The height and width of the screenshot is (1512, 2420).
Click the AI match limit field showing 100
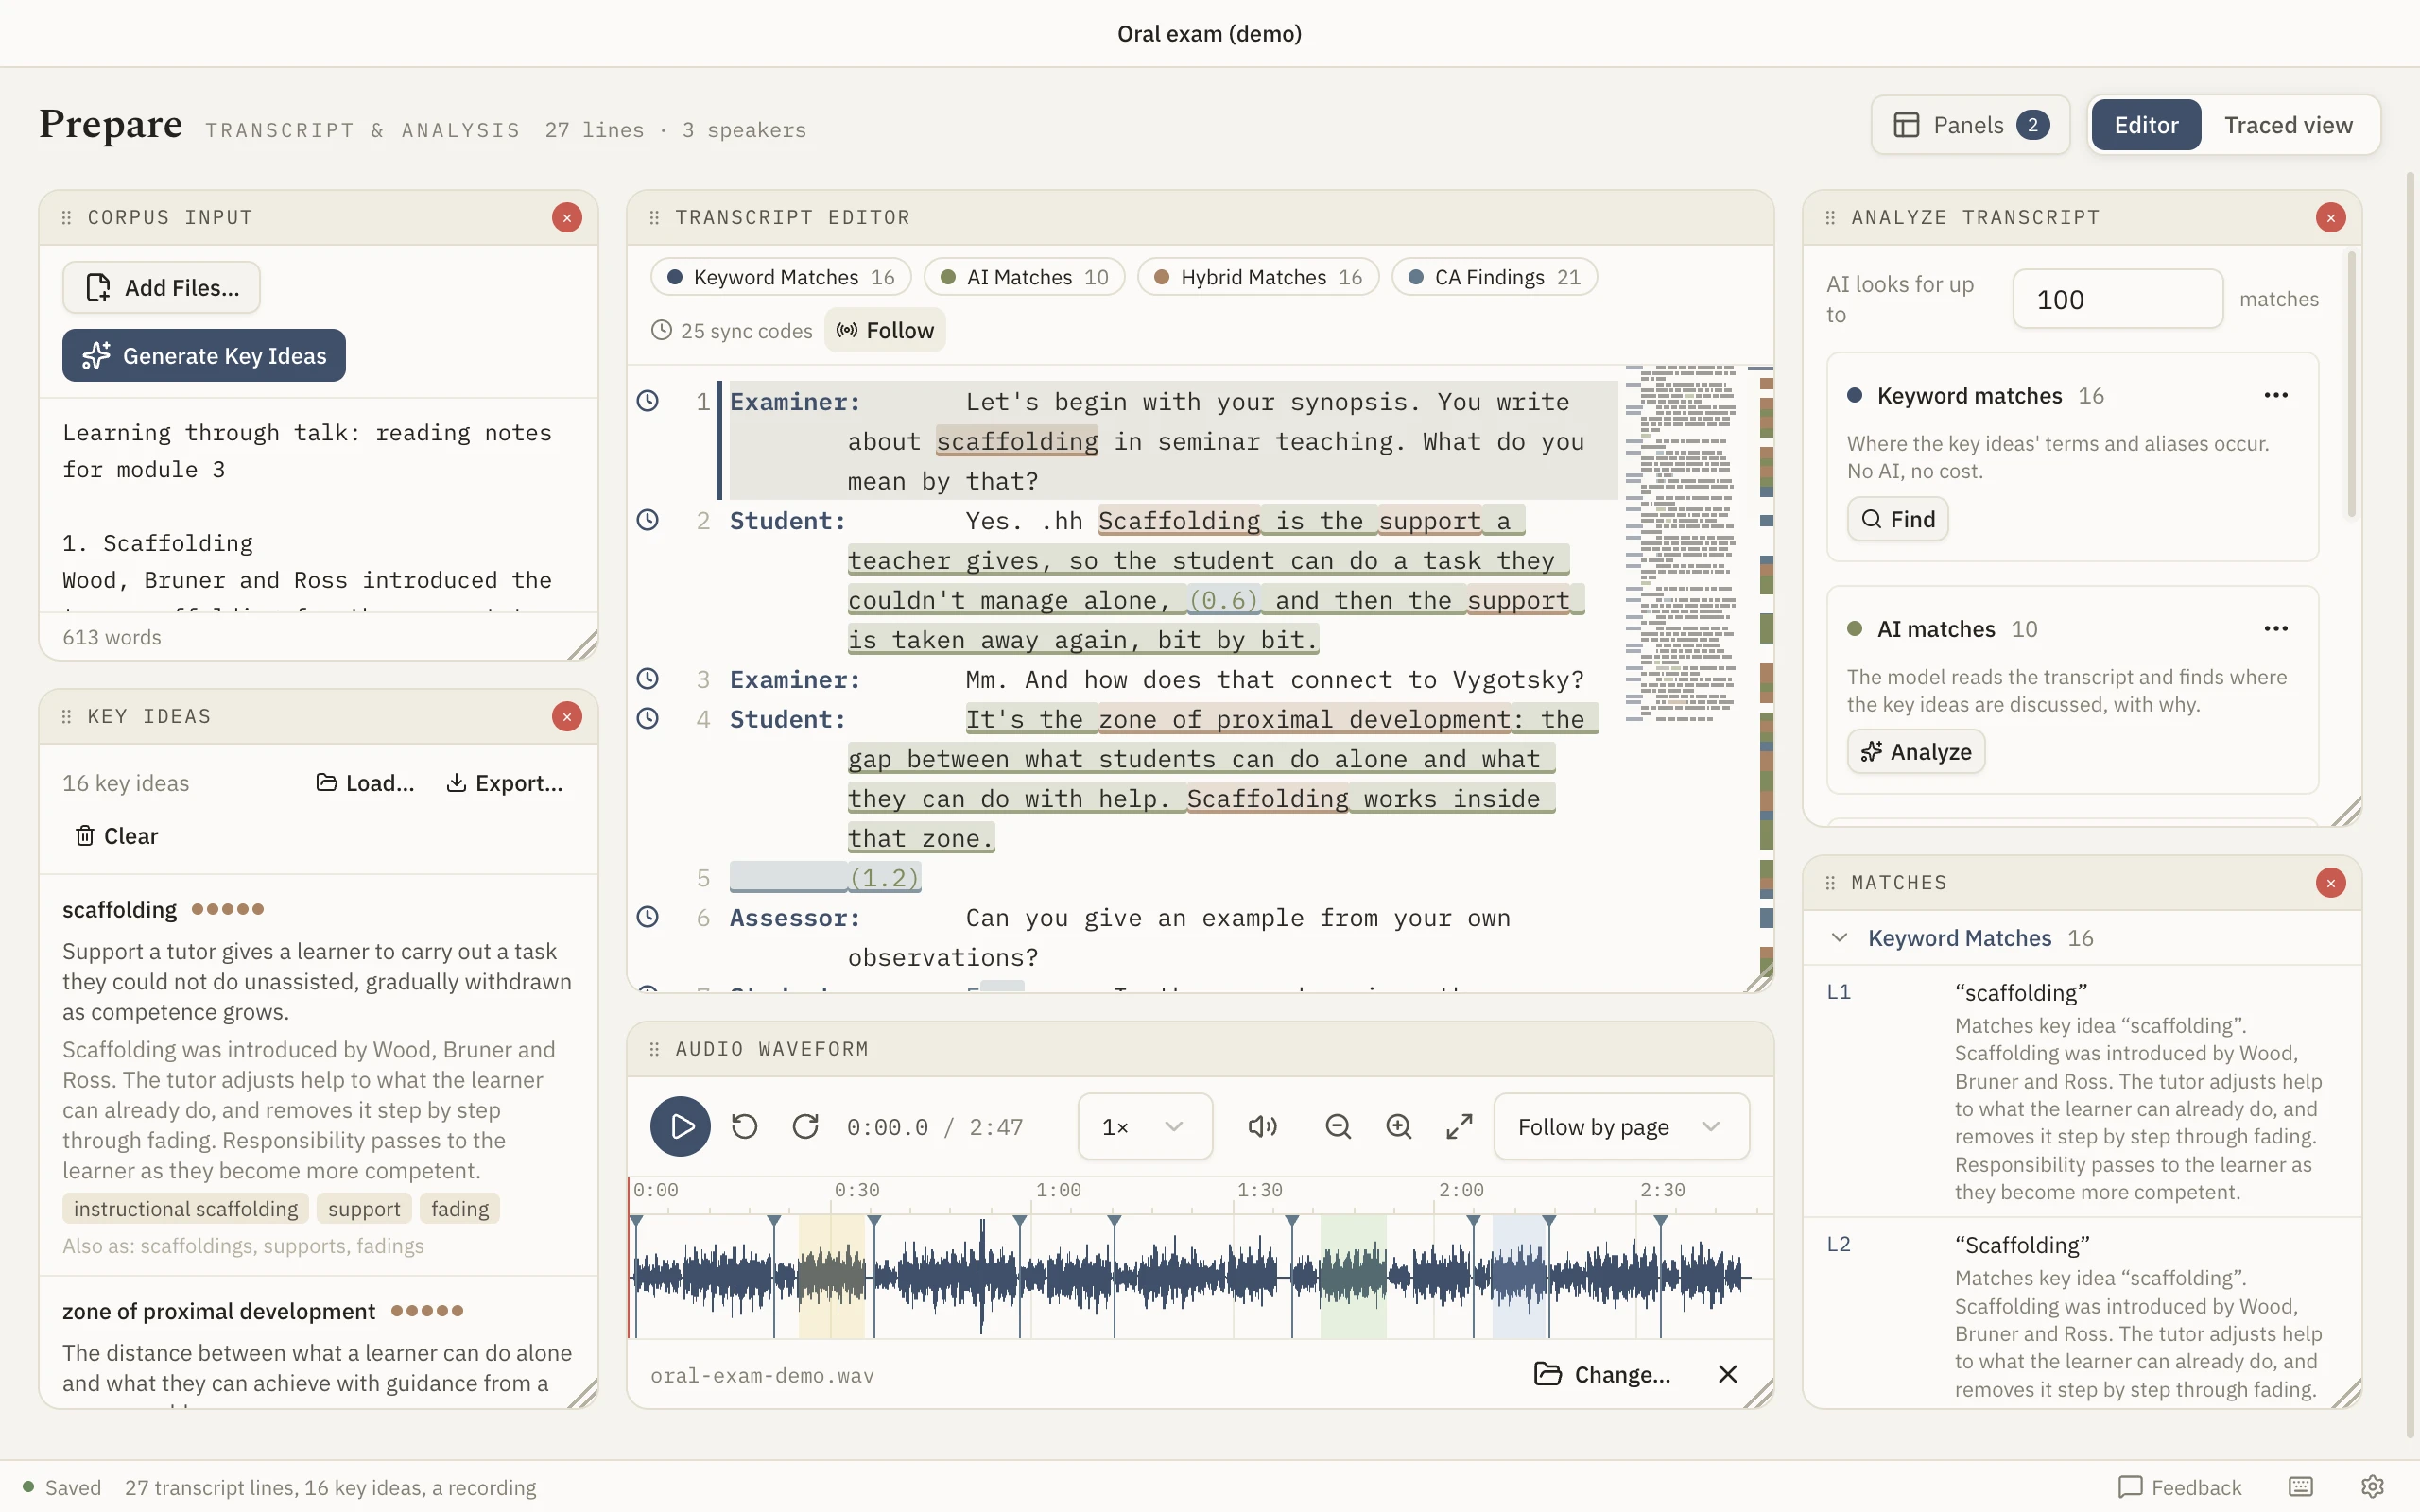(2117, 299)
